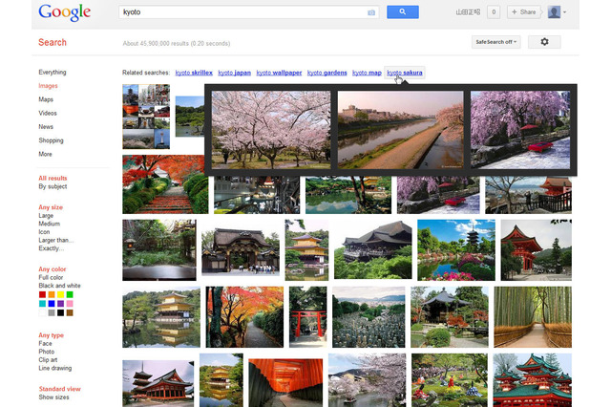Image resolution: width=611 pixels, height=407 pixels.
Task: Select the Any color filter
Action: (x=53, y=269)
